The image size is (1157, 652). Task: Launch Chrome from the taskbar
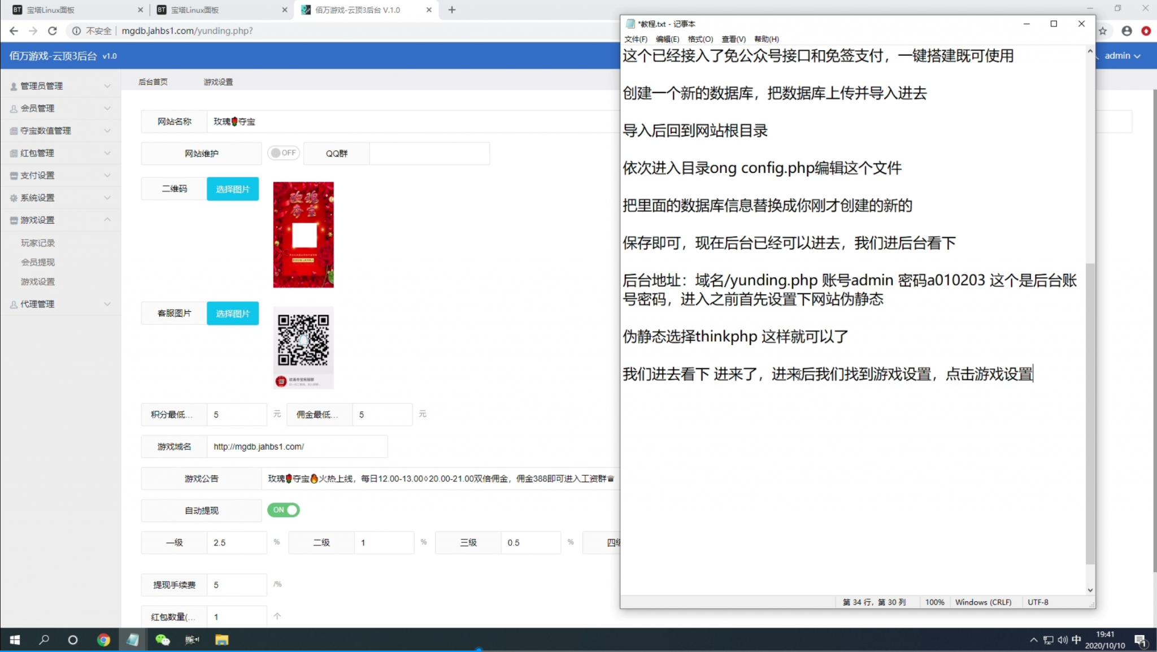tap(103, 640)
